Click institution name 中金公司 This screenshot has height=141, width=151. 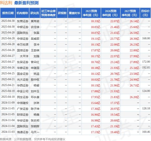pos(23,91)
